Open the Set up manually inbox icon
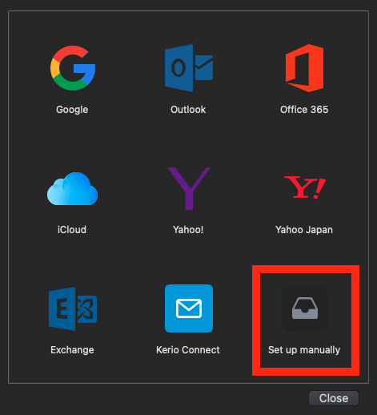The image size is (377, 415). click(305, 308)
